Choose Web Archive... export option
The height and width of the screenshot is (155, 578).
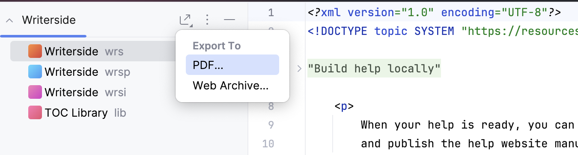pyautogui.click(x=232, y=86)
